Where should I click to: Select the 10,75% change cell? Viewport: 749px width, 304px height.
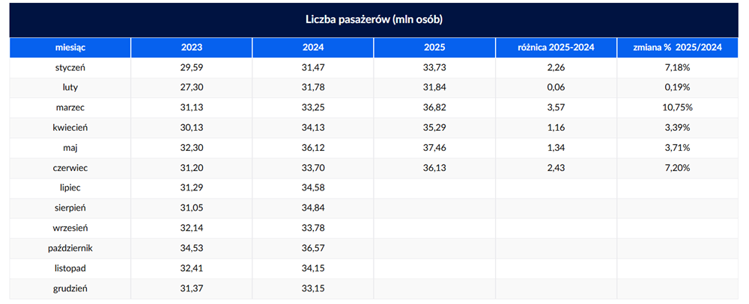coord(677,108)
